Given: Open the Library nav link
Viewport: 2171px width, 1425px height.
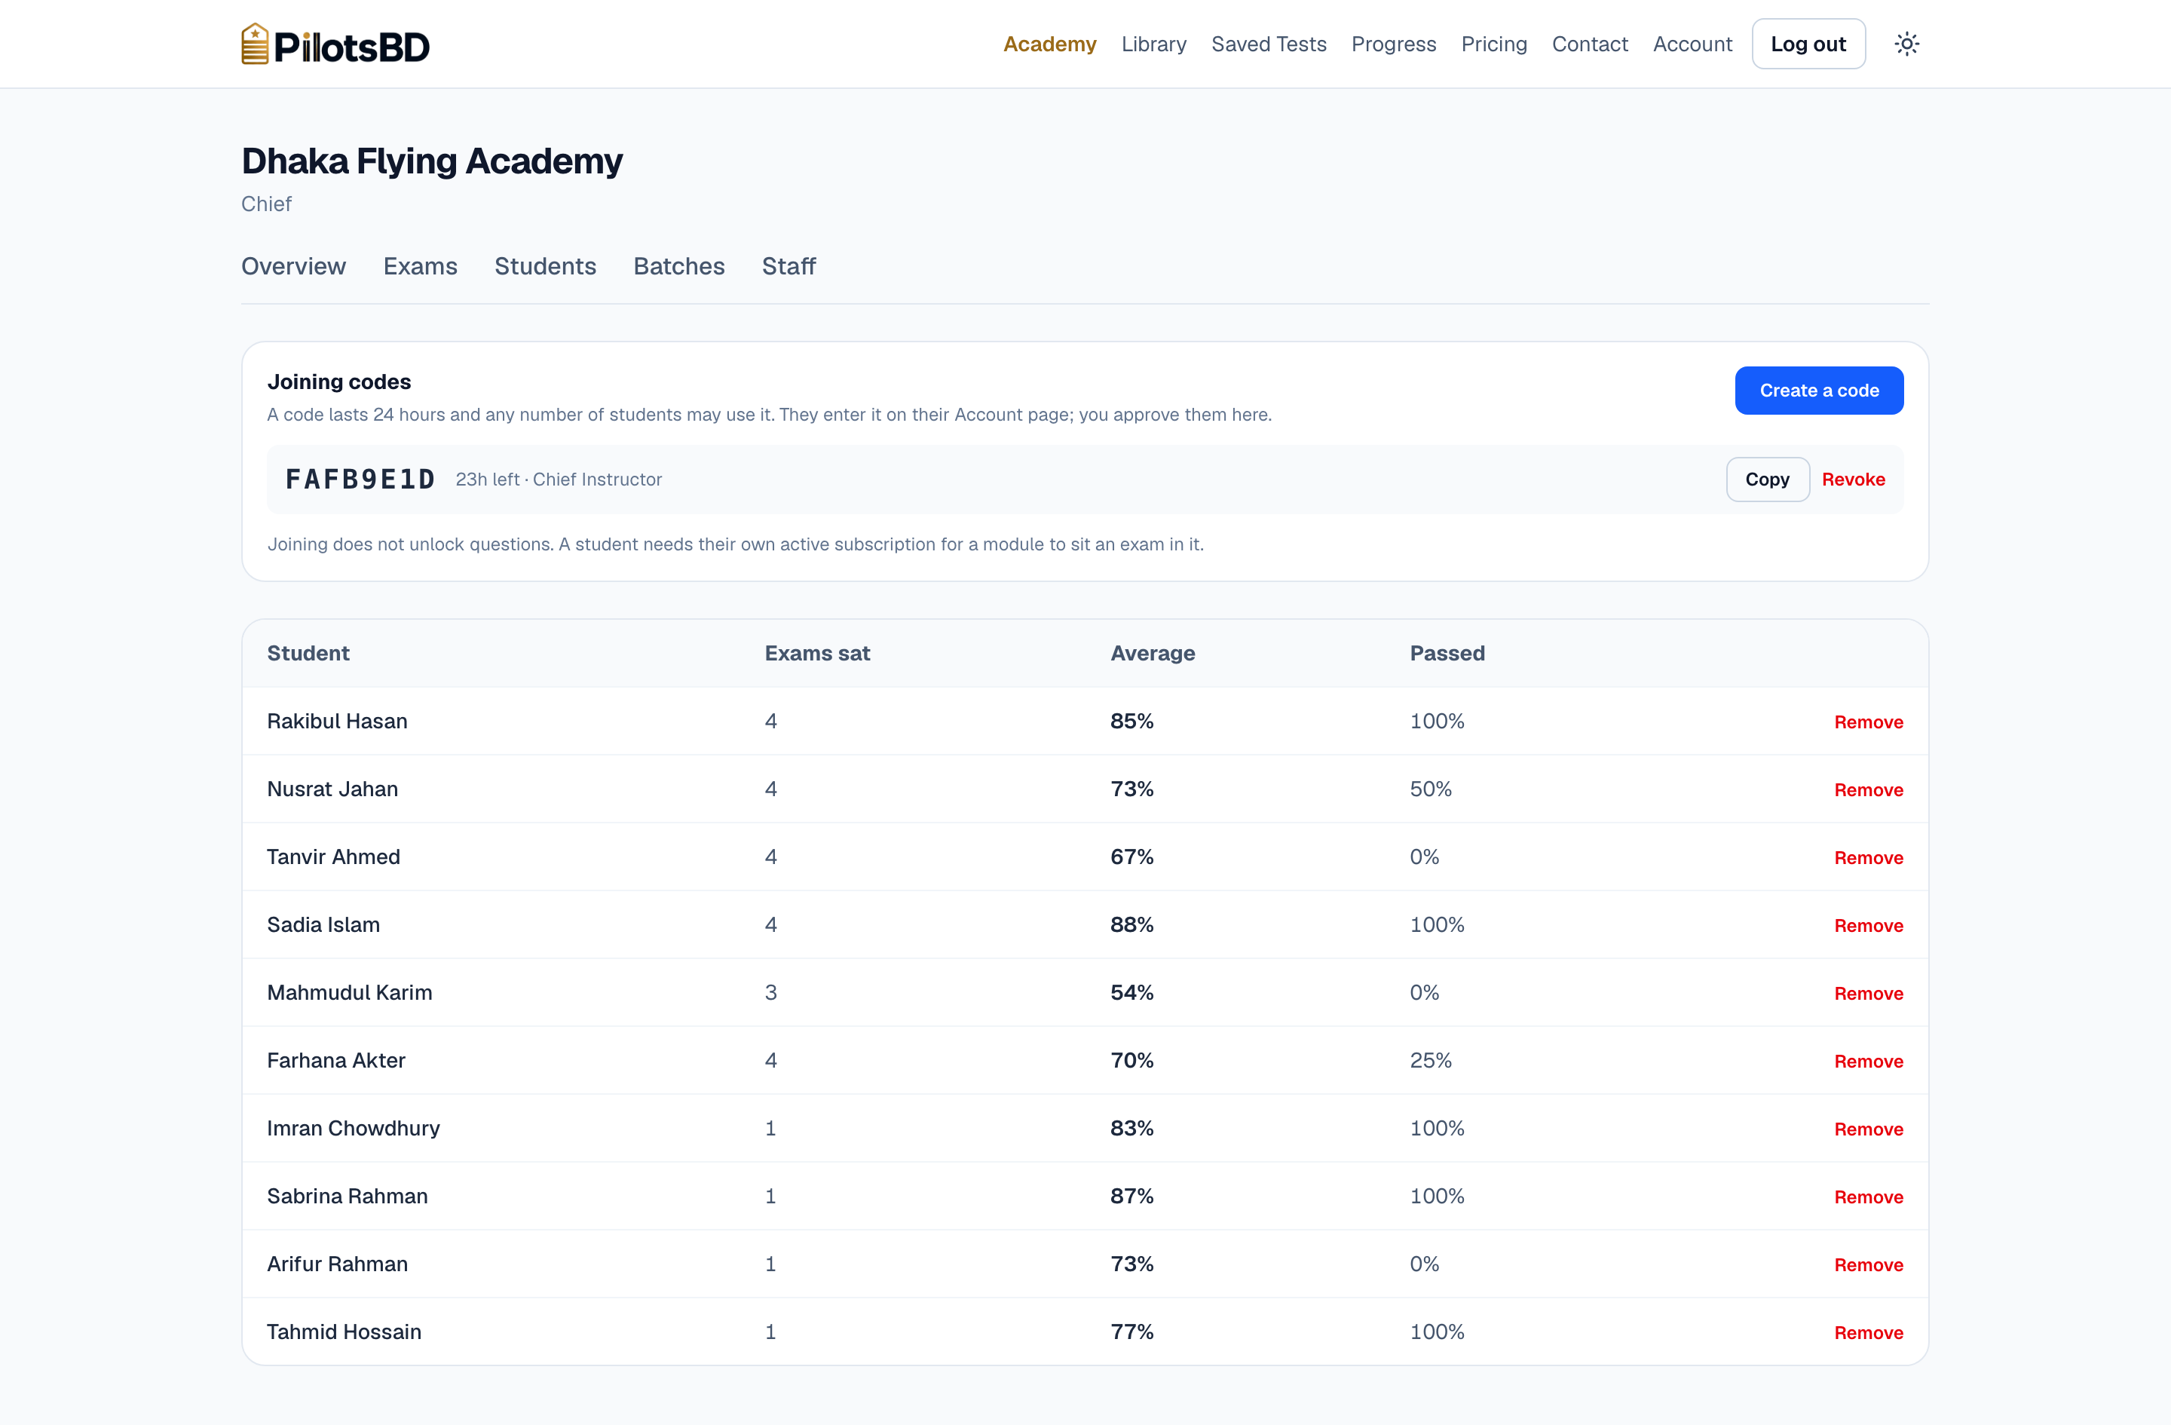Looking at the screenshot, I should (x=1154, y=44).
